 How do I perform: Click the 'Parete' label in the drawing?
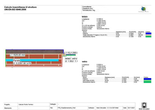(x=16, y=60)
